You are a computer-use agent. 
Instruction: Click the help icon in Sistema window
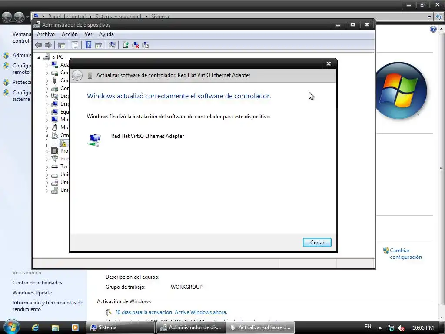click(433, 29)
